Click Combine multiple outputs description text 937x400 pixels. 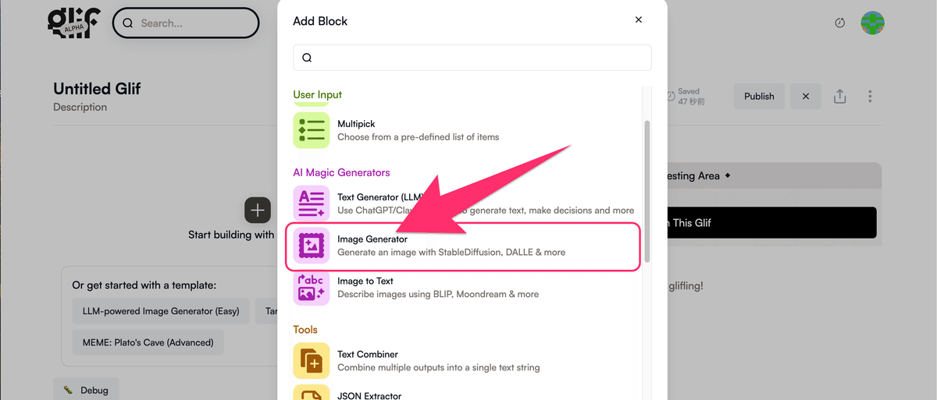[x=438, y=367]
